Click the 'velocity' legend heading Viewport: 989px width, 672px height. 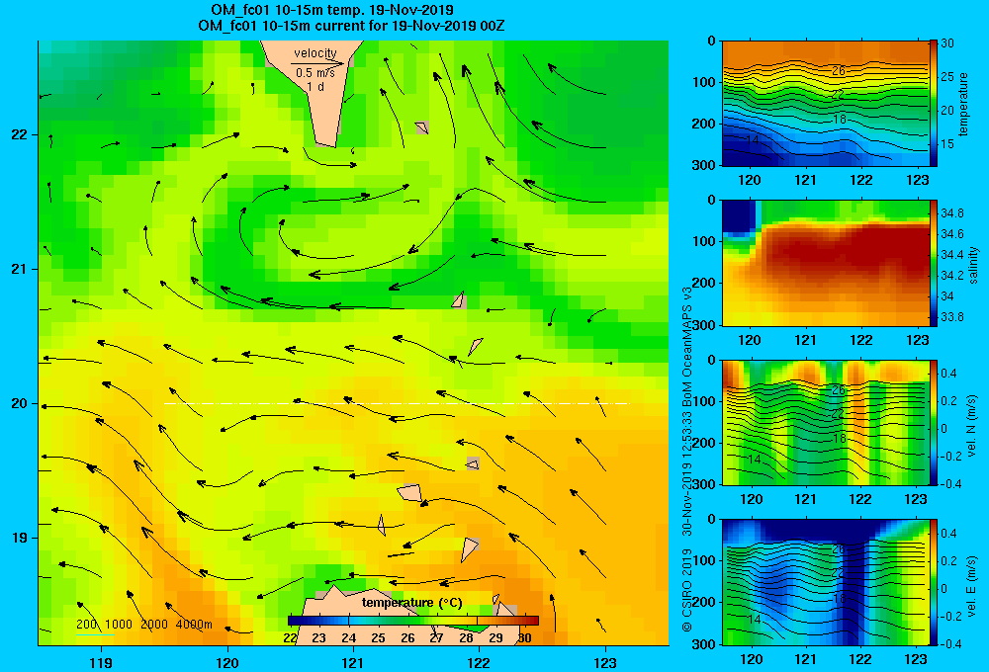[315, 53]
